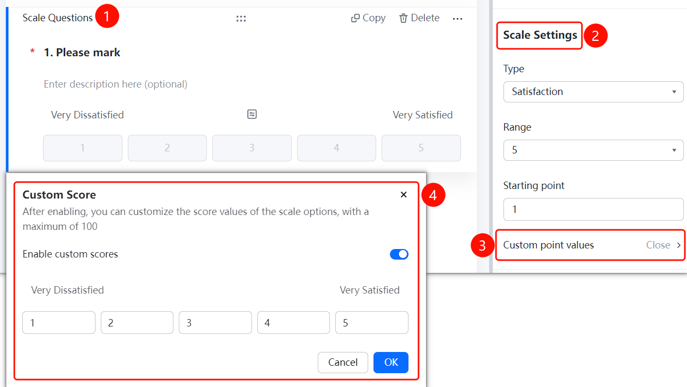This screenshot has height=387, width=687.
Task: Click the drag handle dots icon
Action: 241,19
